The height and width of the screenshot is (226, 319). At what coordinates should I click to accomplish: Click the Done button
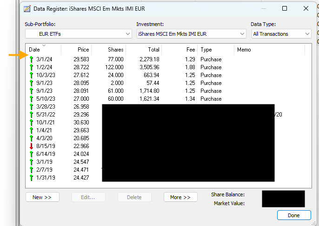coord(294,215)
